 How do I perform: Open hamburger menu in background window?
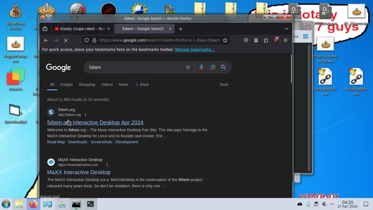tap(306, 36)
